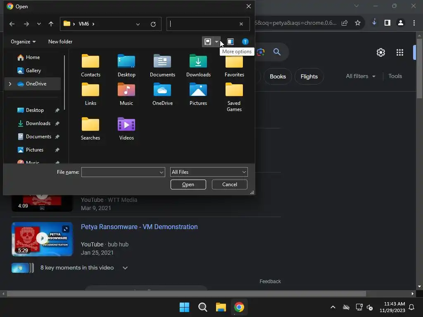
Task: Open the Windows Start menu
Action: pos(185,307)
